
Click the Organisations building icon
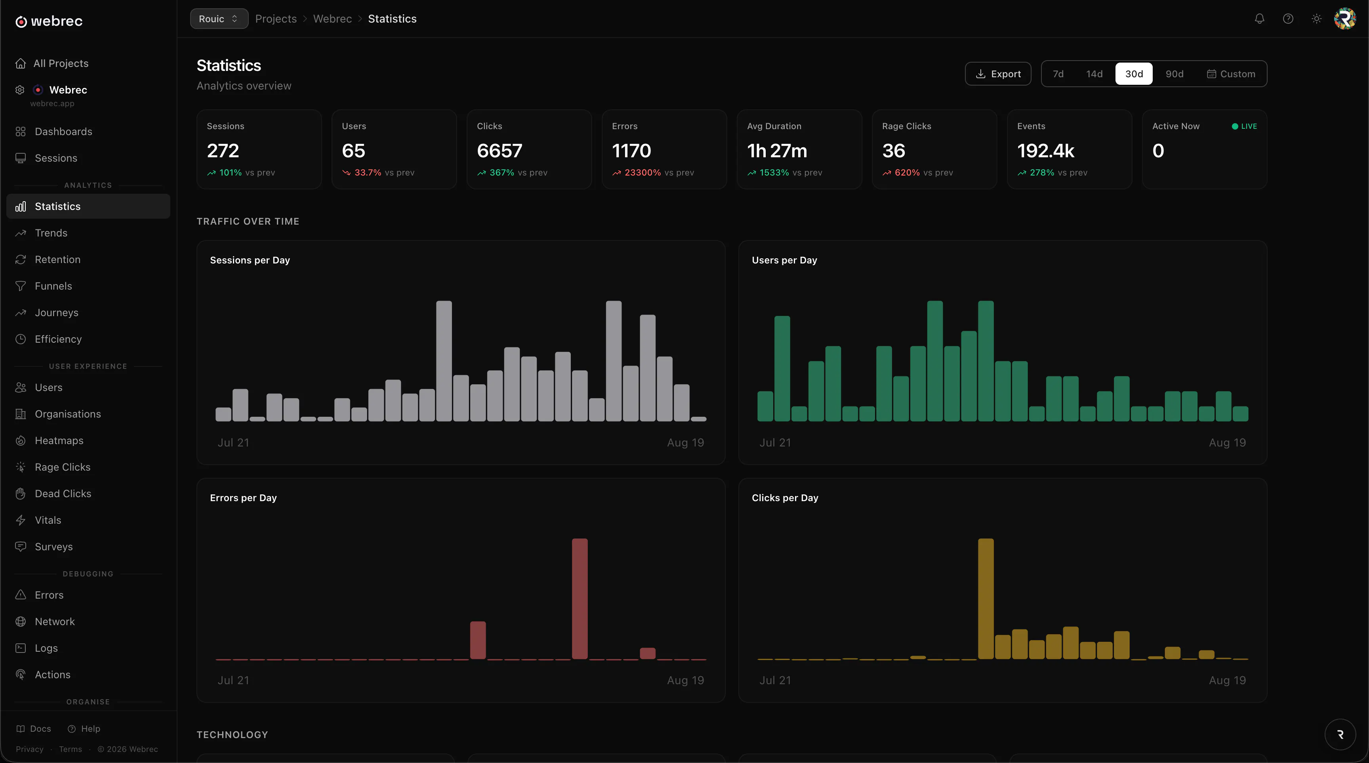pyautogui.click(x=21, y=414)
